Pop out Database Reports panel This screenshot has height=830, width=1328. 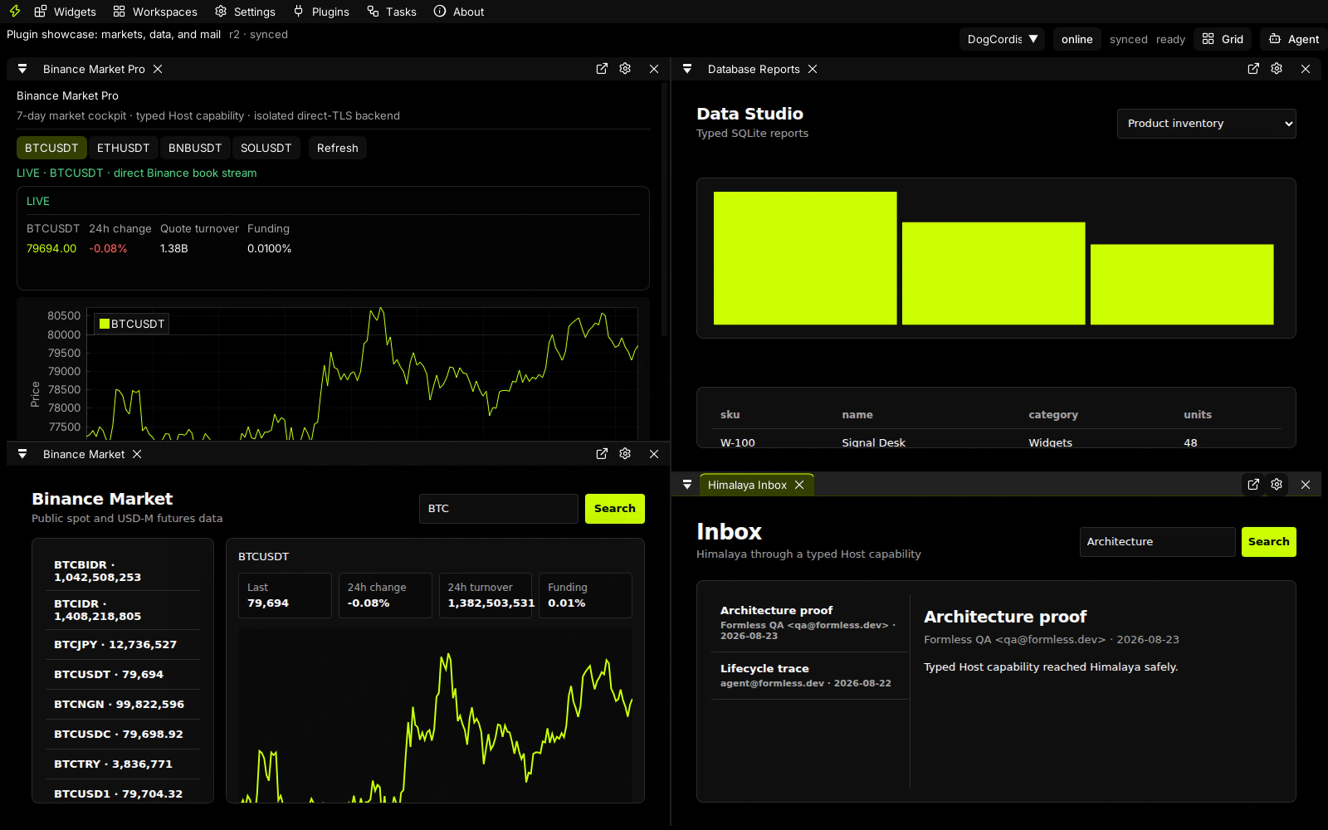point(1253,69)
